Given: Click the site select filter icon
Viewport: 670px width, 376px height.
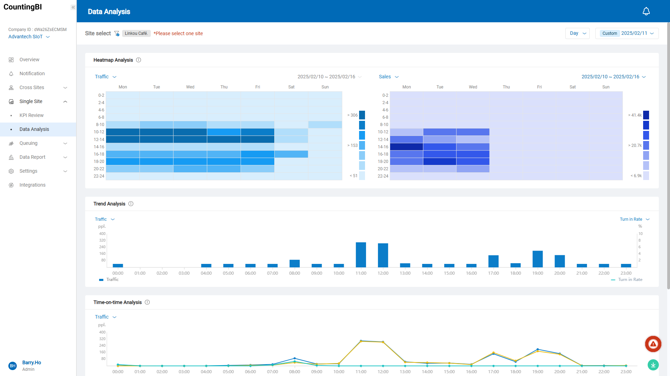Looking at the screenshot, I should [117, 33].
